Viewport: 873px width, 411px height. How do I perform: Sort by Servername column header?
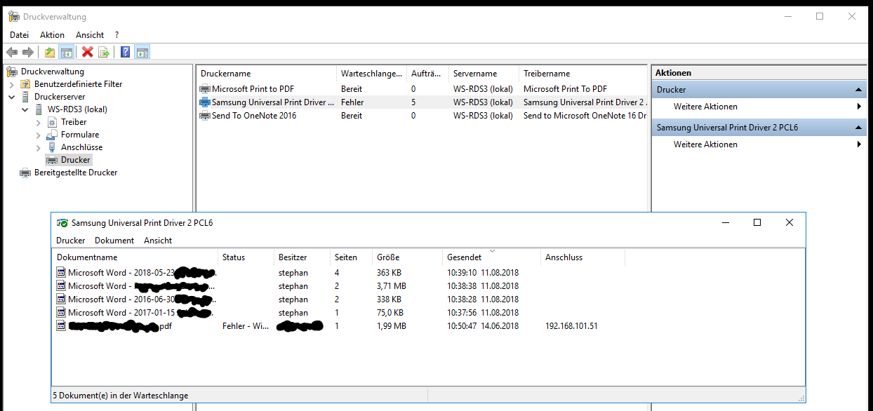click(484, 74)
